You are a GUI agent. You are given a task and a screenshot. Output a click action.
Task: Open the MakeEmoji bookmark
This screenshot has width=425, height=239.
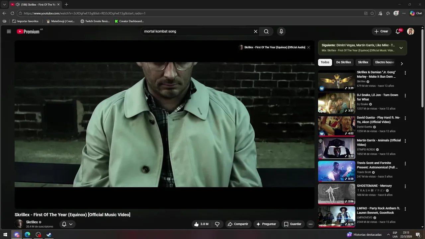point(60,21)
